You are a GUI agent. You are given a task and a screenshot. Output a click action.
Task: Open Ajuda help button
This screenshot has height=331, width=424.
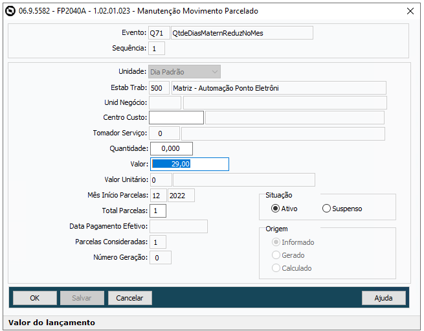pos(383,298)
